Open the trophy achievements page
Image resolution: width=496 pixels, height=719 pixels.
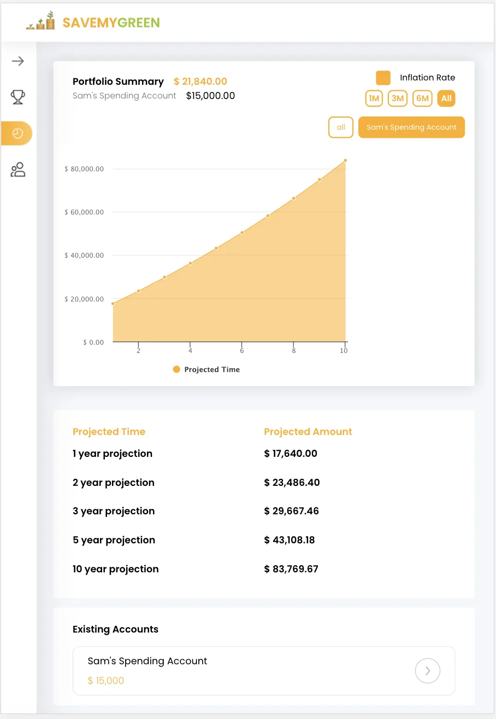pos(18,97)
